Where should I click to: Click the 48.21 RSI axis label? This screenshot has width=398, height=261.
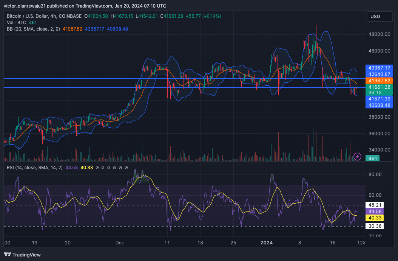[x=375, y=205]
